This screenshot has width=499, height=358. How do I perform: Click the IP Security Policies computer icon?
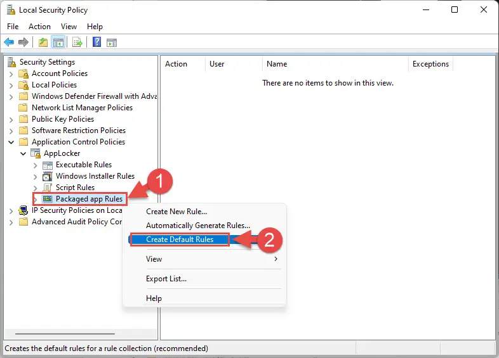(23, 210)
